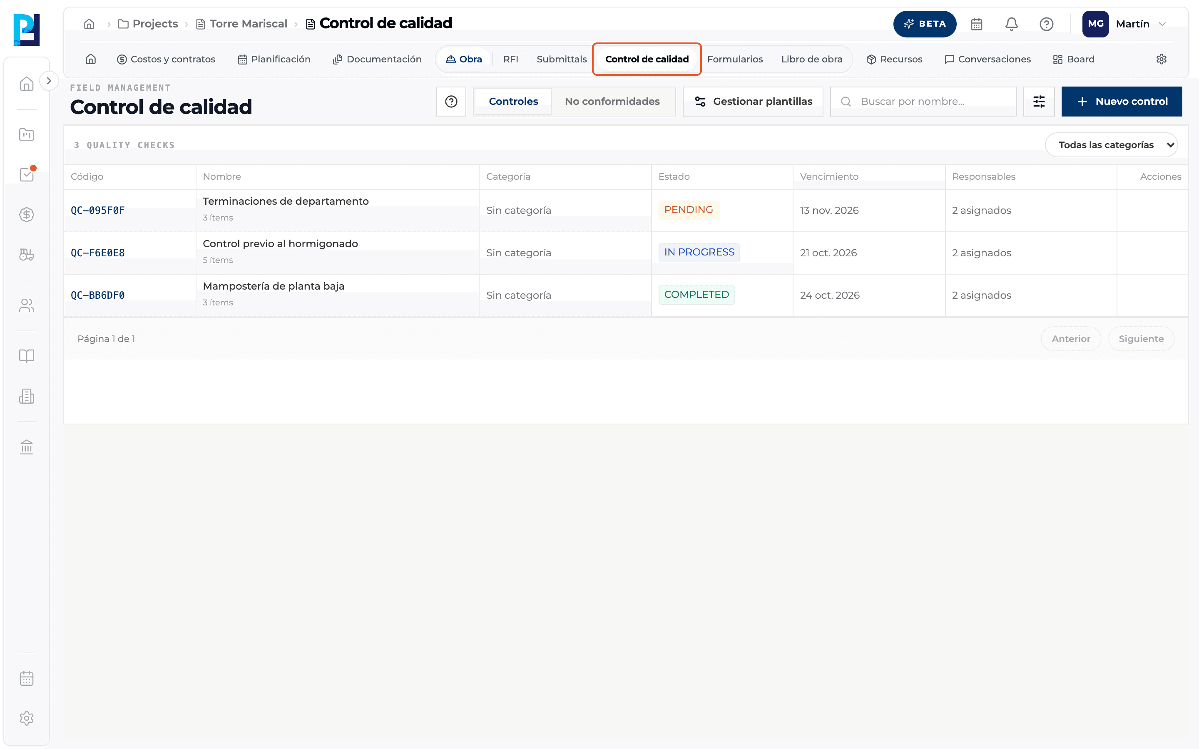
Task: Open the Board tab
Action: coord(1074,60)
